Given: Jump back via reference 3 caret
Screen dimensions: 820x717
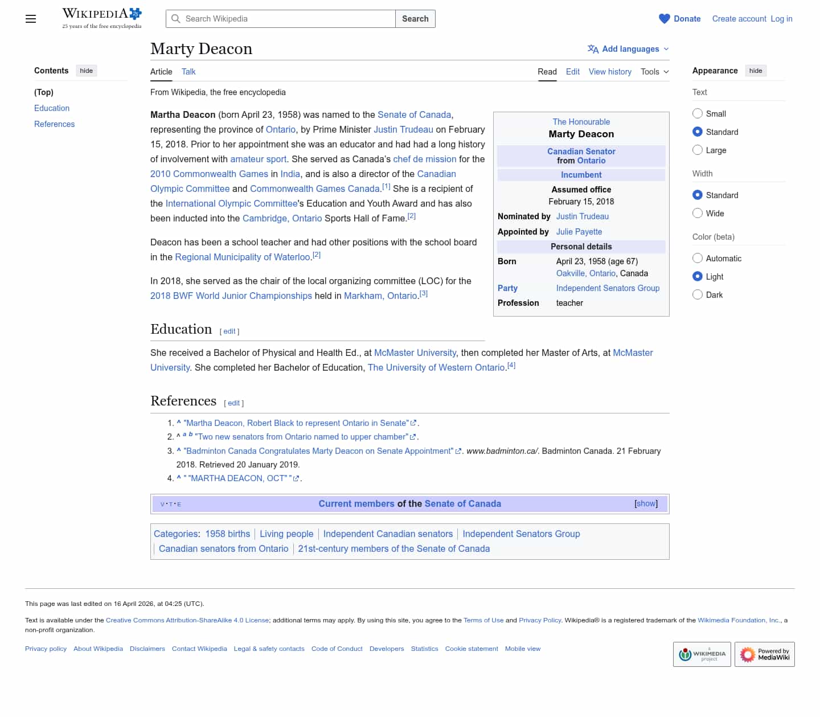Looking at the screenshot, I should (179, 450).
